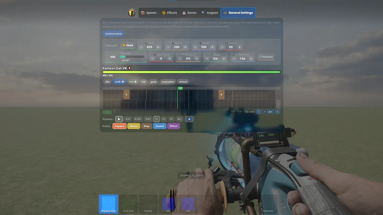
Task: Increase the Super Dmg value
Action: pos(170,59)
